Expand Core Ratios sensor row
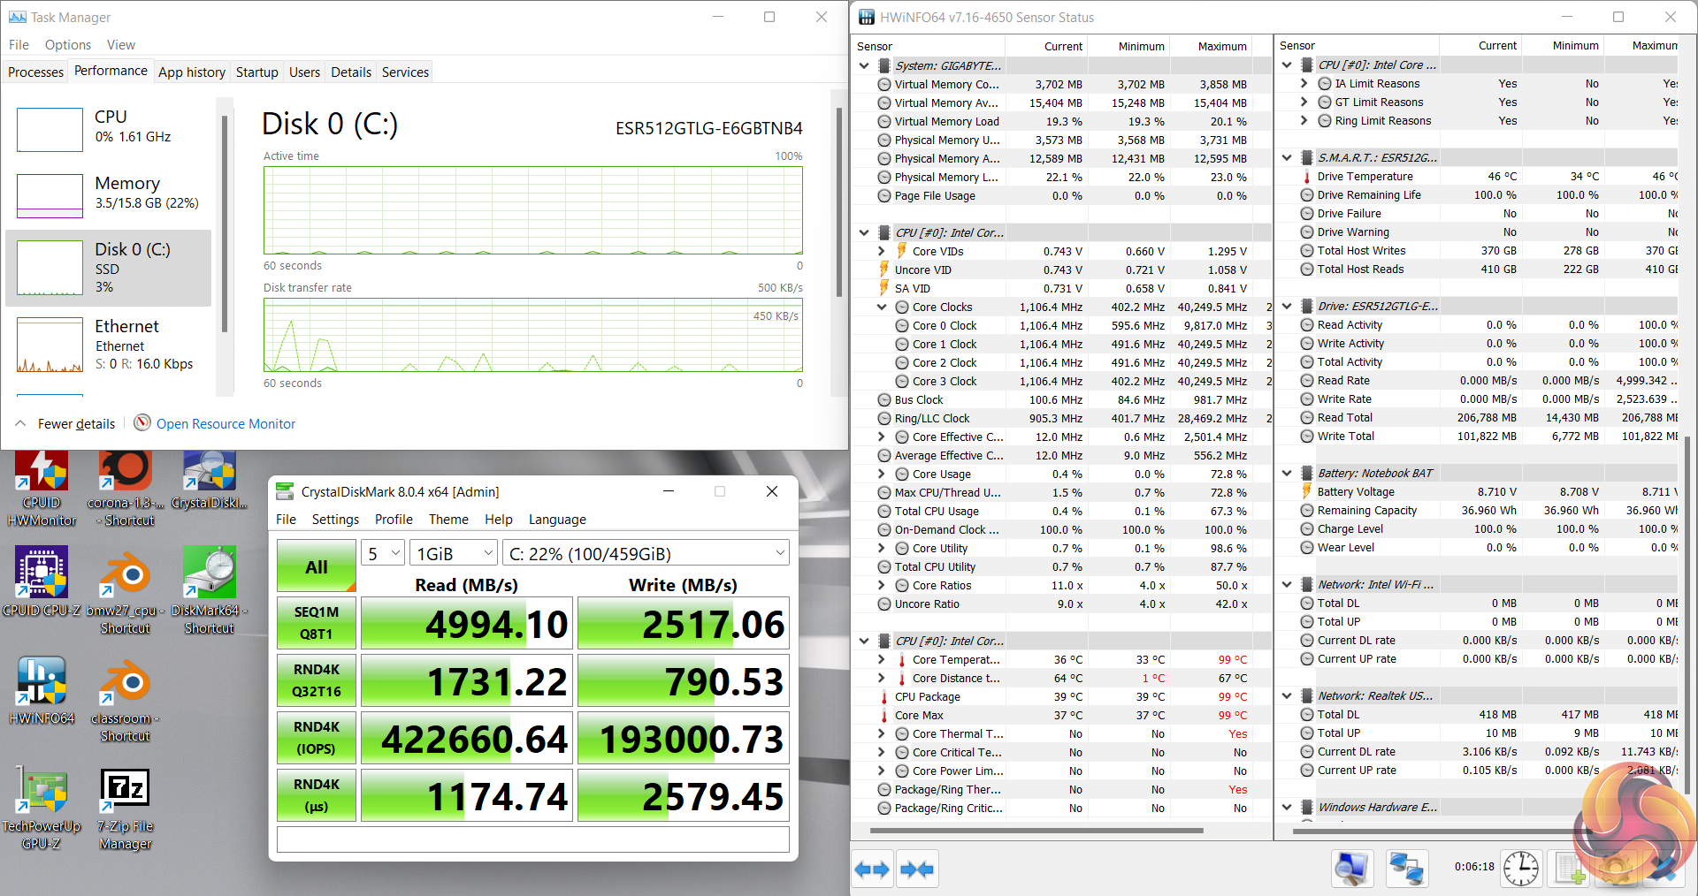The width and height of the screenshot is (1698, 896). click(x=882, y=585)
